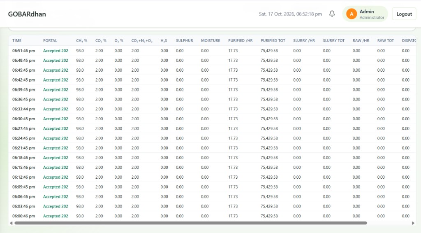This screenshot has height=233, width=421.
Task: Click 98.0 CH₄ value in 06:09:45 pm row
Action: pos(80,187)
